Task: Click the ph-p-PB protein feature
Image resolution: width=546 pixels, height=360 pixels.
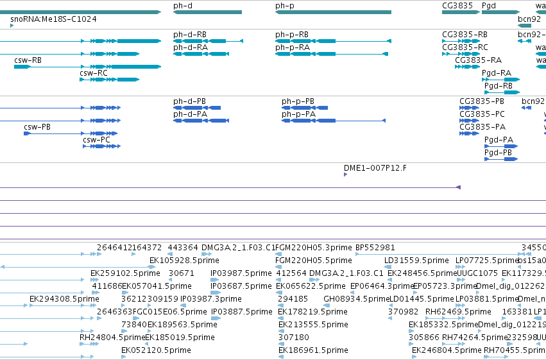Action: pos(305,108)
